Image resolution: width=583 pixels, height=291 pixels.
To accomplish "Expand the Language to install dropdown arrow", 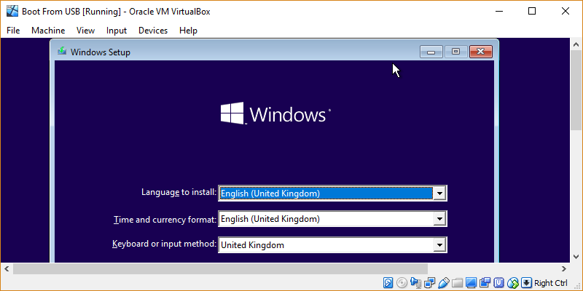I will coord(439,194).
